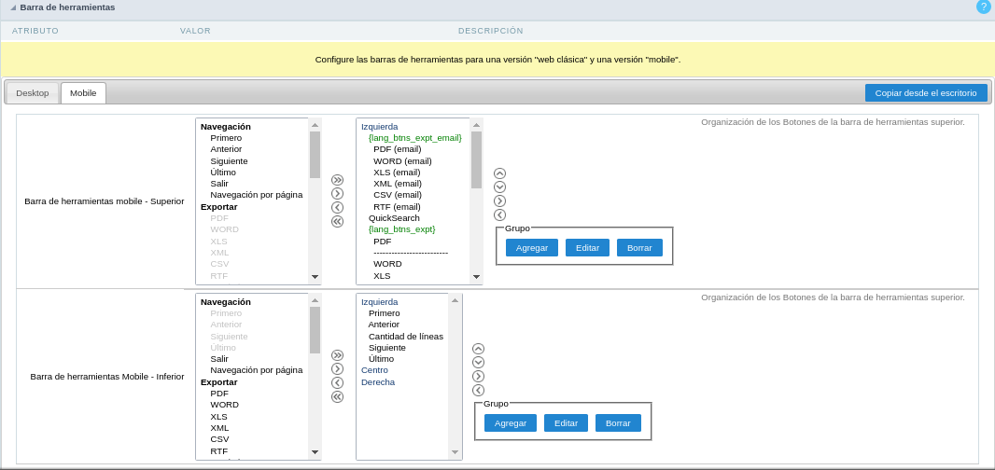Move selected Inferior toolbar item up
Screen dimensions: 995x470
click(478, 349)
